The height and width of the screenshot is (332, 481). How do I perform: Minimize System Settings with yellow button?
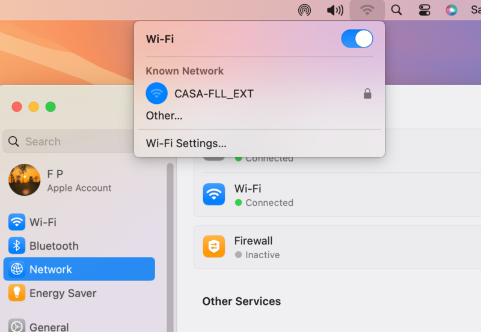pyautogui.click(x=34, y=107)
